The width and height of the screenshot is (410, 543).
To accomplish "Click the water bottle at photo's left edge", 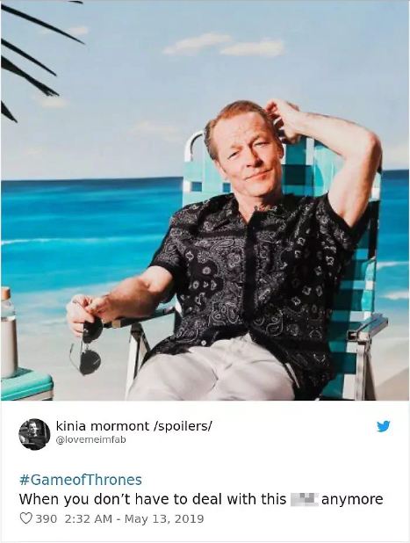I will coord(8,332).
